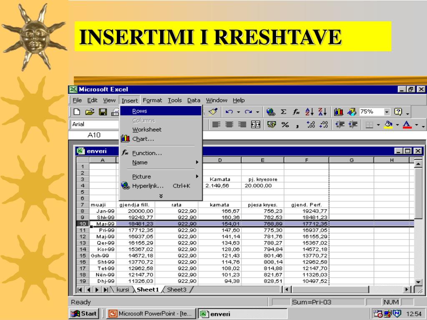Open the Undo history dropdown arrow
The width and height of the screenshot is (427, 320).
pyautogui.click(x=238, y=112)
